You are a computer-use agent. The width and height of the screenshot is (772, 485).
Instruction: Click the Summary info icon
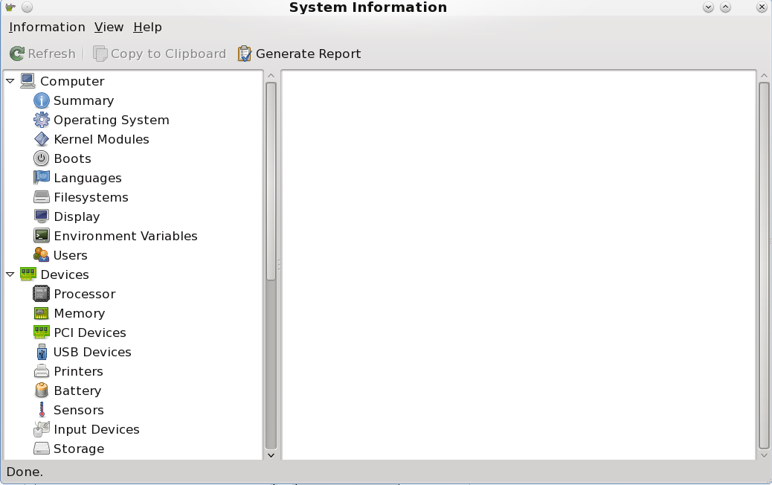coord(42,100)
